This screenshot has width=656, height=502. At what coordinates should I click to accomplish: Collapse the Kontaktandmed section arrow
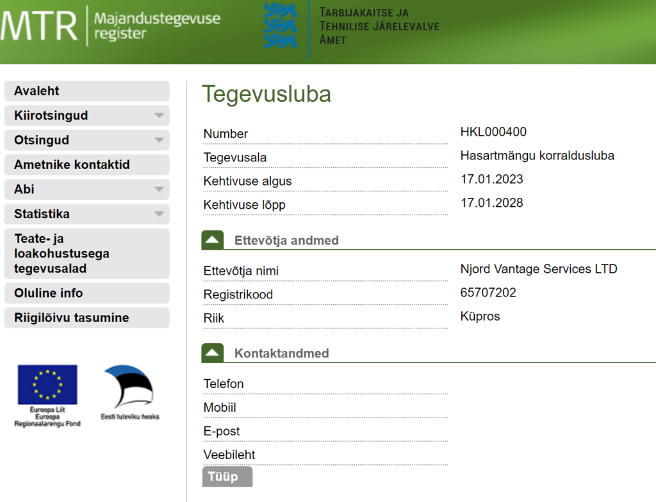point(213,353)
